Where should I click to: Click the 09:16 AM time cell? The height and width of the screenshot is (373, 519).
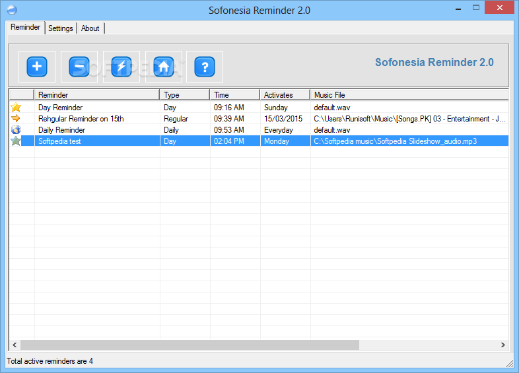228,108
